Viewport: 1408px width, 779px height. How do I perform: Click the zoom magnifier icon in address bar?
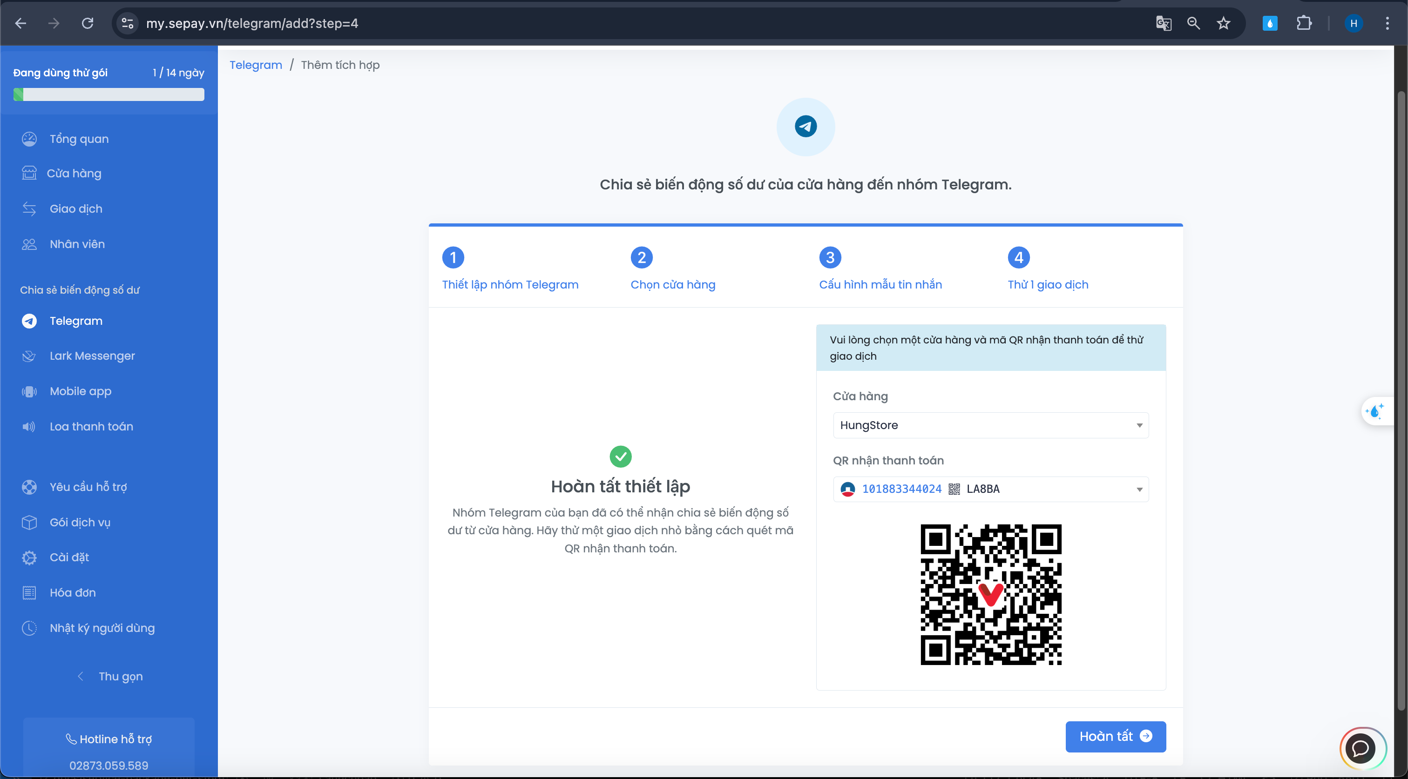pos(1193,23)
